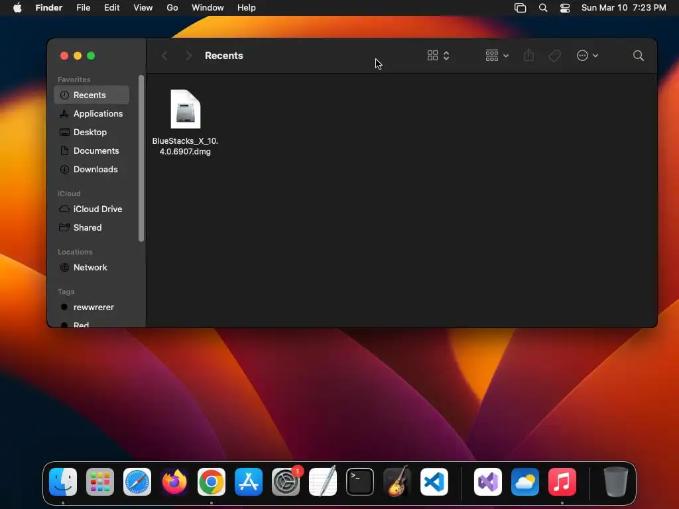Open TextEdit from the Dock
Image resolution: width=679 pixels, height=509 pixels.
pyautogui.click(x=323, y=482)
